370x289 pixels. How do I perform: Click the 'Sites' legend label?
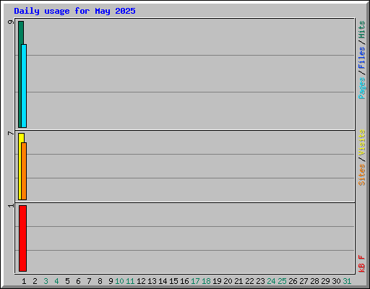point(362,175)
